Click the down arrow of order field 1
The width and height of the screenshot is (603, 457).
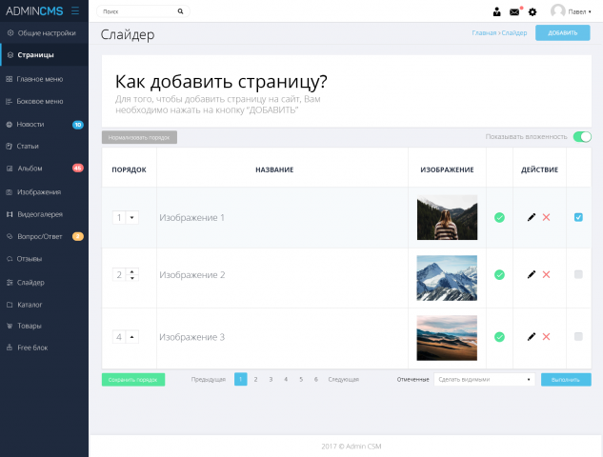click(x=131, y=217)
